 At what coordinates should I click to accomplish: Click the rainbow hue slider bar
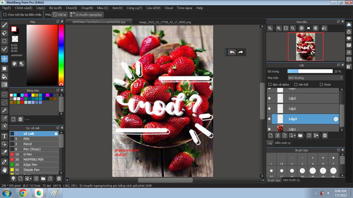pyautogui.click(x=61, y=55)
